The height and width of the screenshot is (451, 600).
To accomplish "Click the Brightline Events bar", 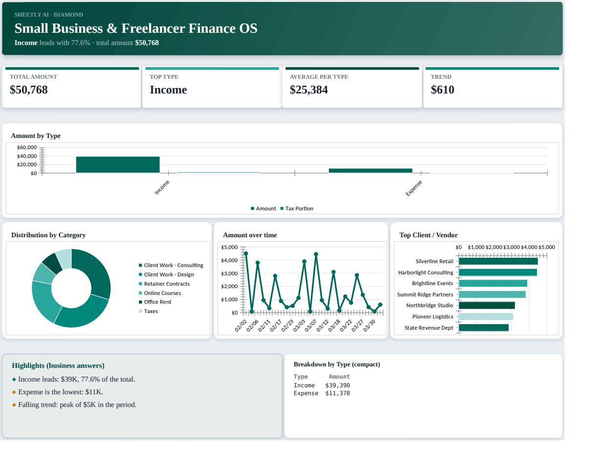I will pyautogui.click(x=493, y=283).
